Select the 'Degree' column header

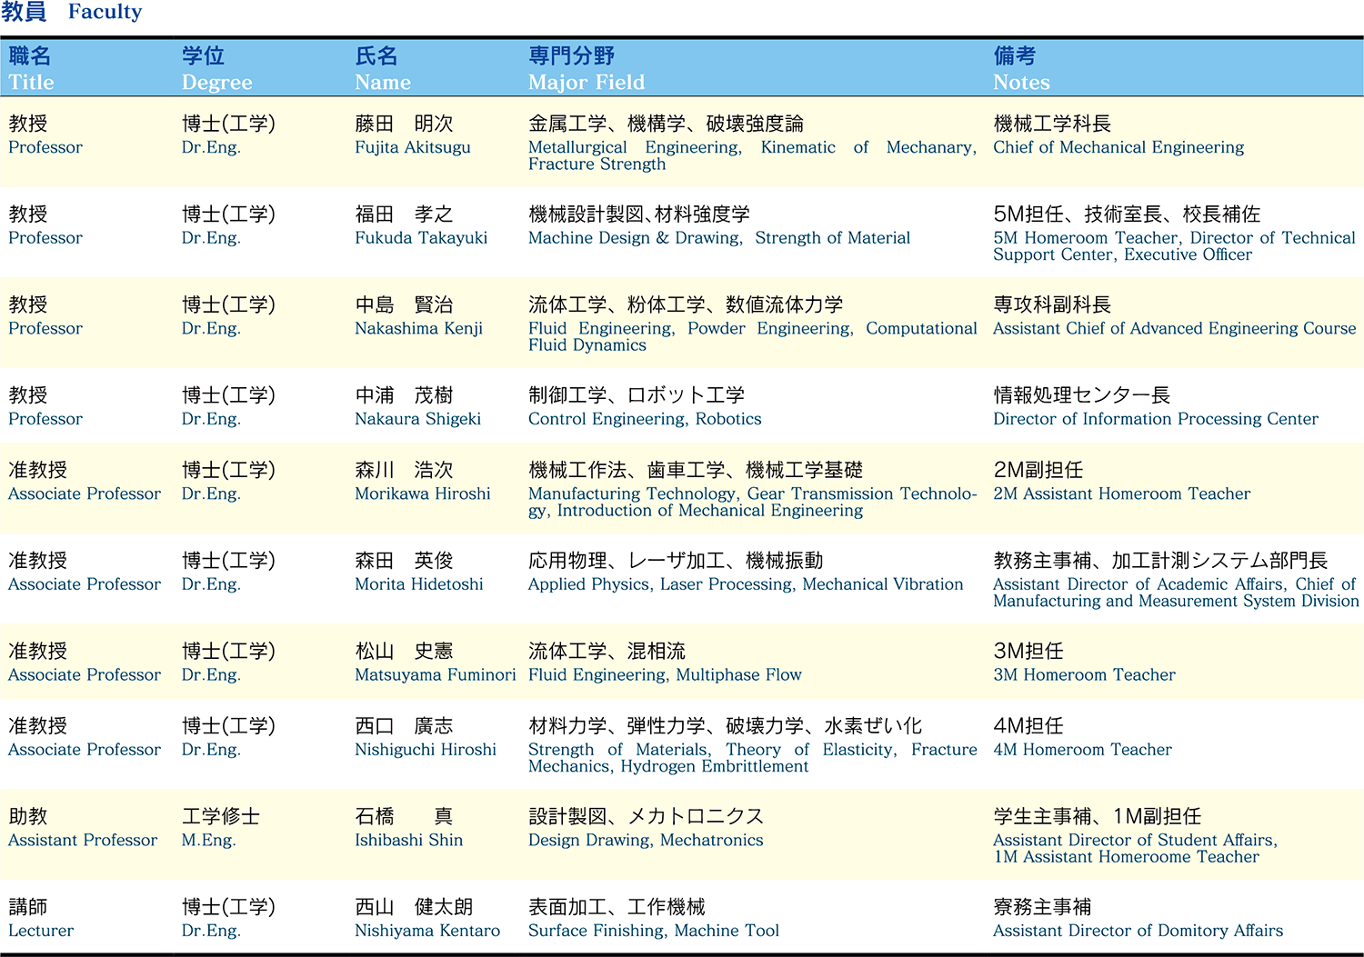[x=217, y=83]
